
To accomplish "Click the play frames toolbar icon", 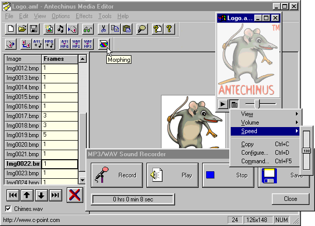I will (72, 29).
